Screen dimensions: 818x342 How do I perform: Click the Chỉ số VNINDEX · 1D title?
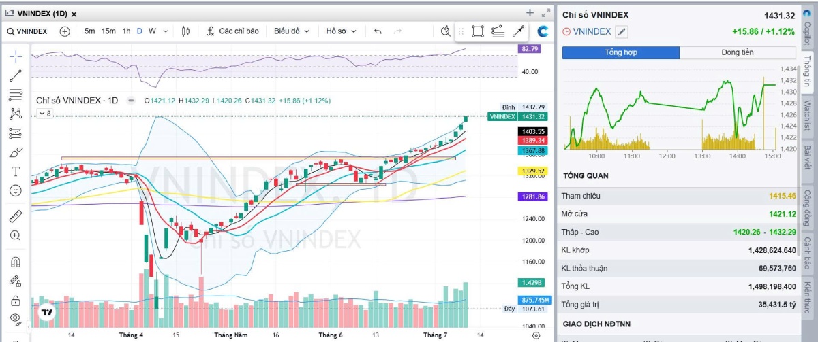[77, 100]
